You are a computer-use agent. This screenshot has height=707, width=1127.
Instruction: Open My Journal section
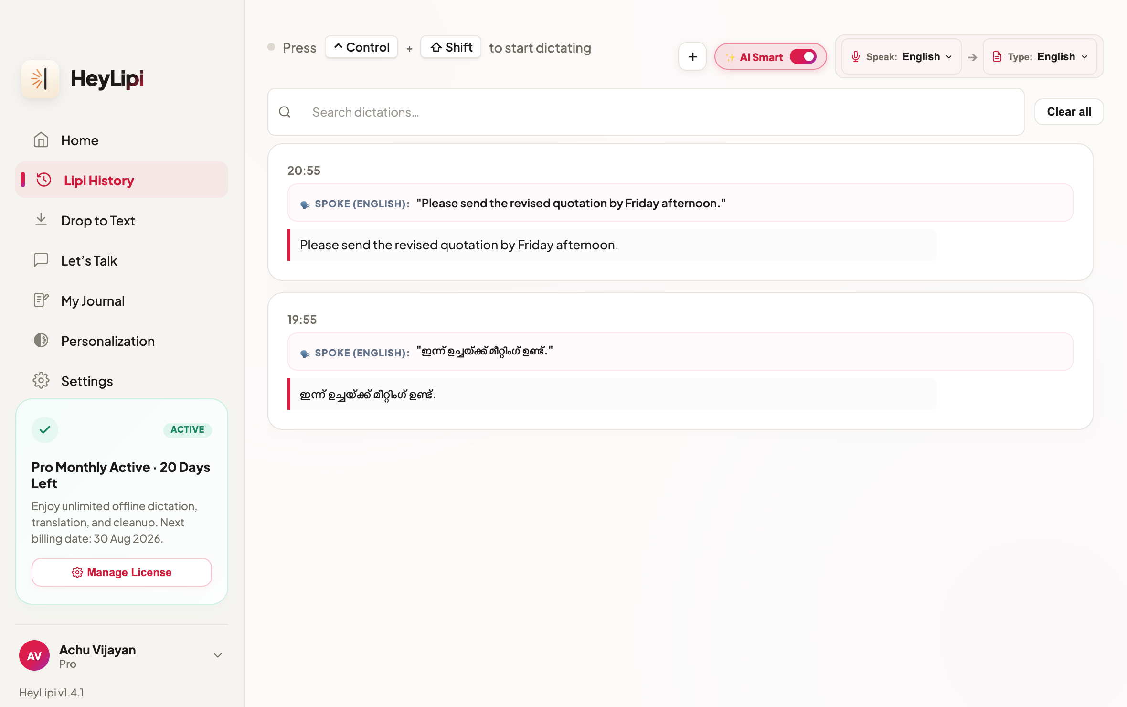tap(122, 301)
